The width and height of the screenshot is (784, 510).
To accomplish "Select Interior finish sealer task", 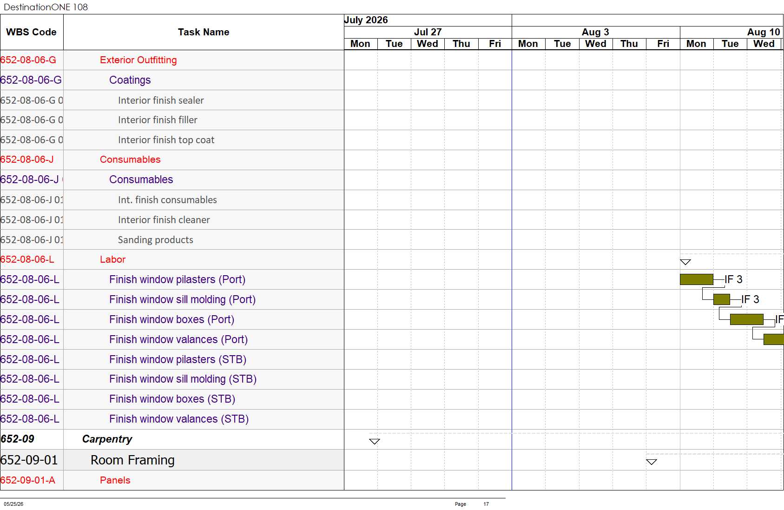I will pos(161,100).
